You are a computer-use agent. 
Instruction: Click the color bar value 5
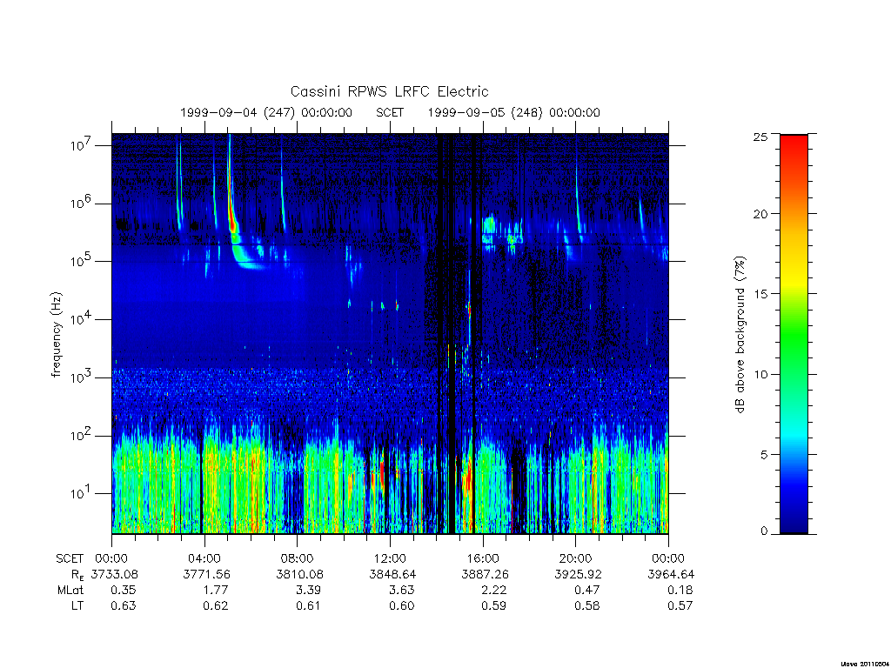(x=764, y=454)
